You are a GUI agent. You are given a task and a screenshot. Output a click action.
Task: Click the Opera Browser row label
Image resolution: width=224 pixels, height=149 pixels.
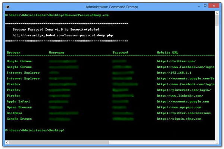19,107
